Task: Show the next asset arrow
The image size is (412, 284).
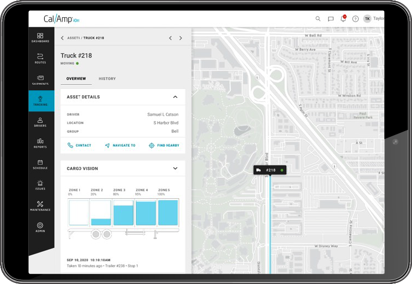Action: [181, 38]
